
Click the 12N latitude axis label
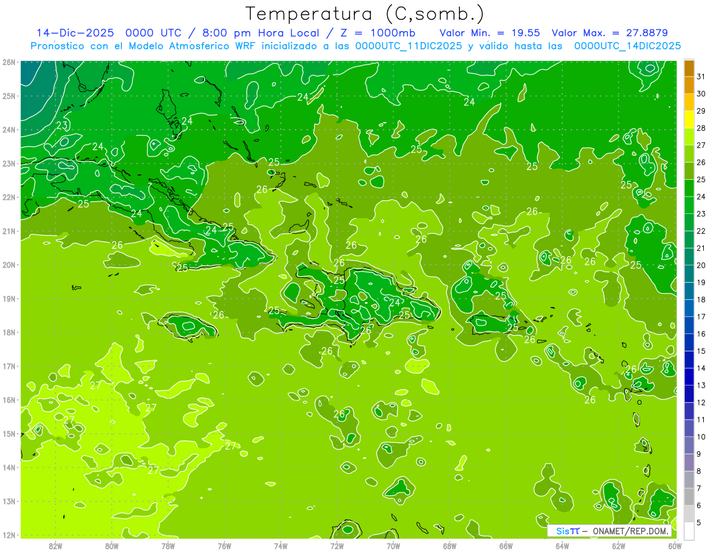pyautogui.click(x=9, y=535)
